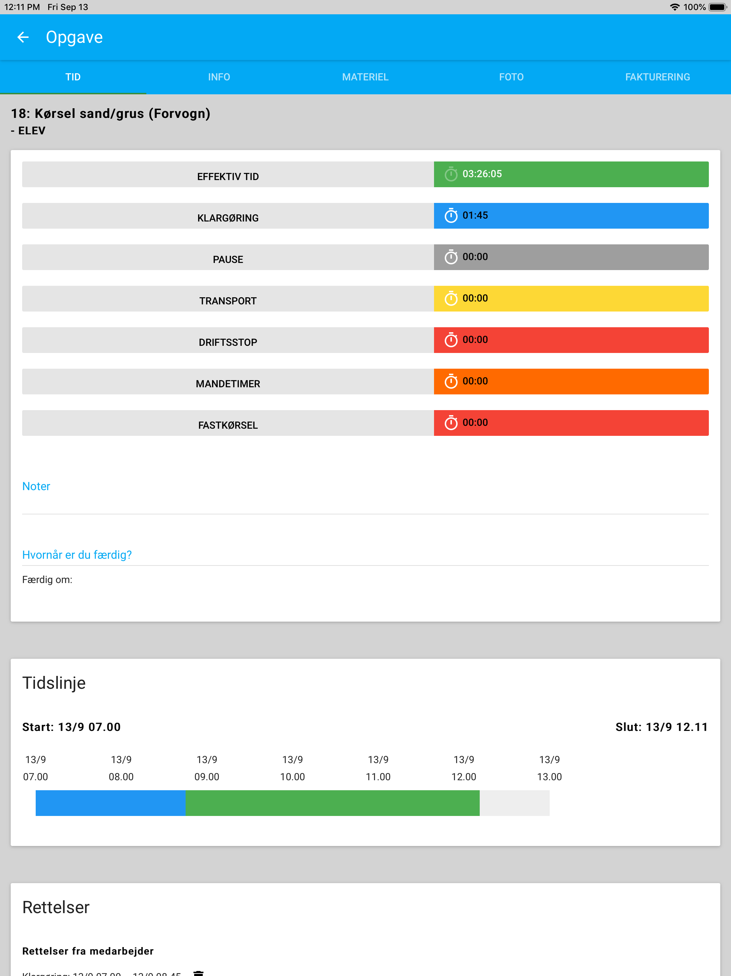Click stopwatch icon in Mandetimer row
The height and width of the screenshot is (976, 731).
click(x=450, y=382)
